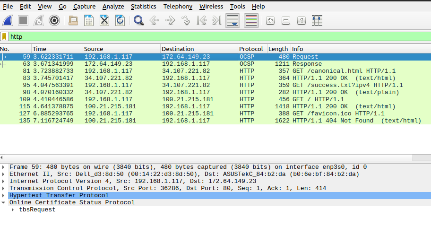This screenshot has height=236, width=431.
Task: Save this capture file
Action: click(x=89, y=20)
